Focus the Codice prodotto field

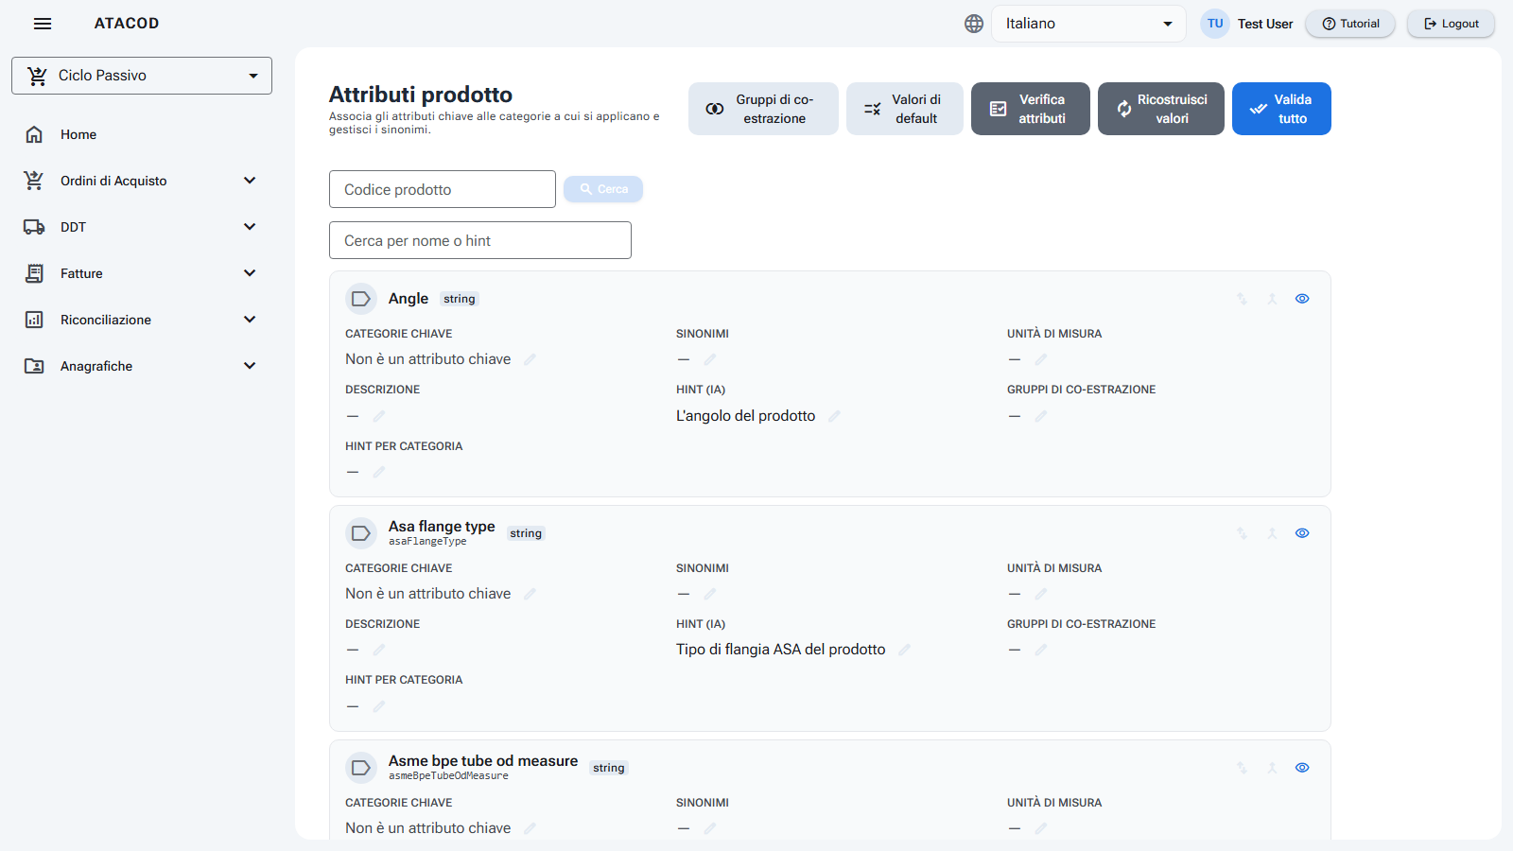(443, 189)
